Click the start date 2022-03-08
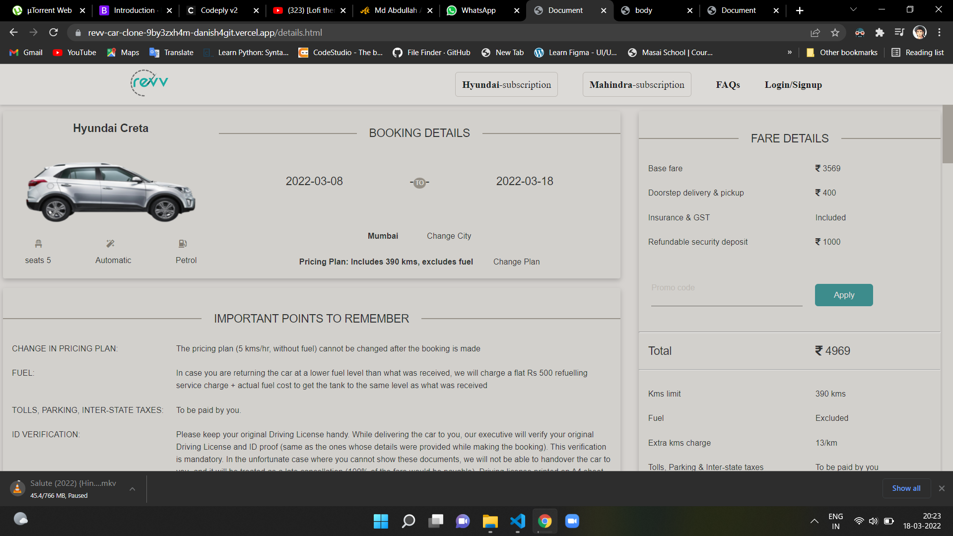The width and height of the screenshot is (953, 536). click(314, 182)
